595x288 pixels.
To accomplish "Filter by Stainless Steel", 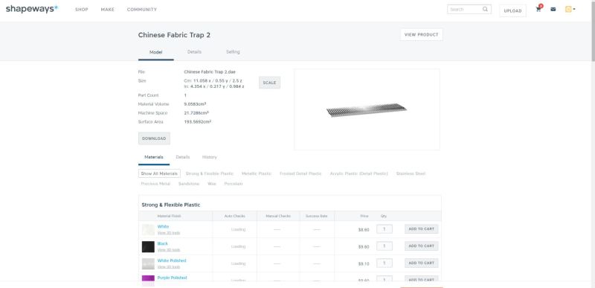I will pyautogui.click(x=411, y=173).
